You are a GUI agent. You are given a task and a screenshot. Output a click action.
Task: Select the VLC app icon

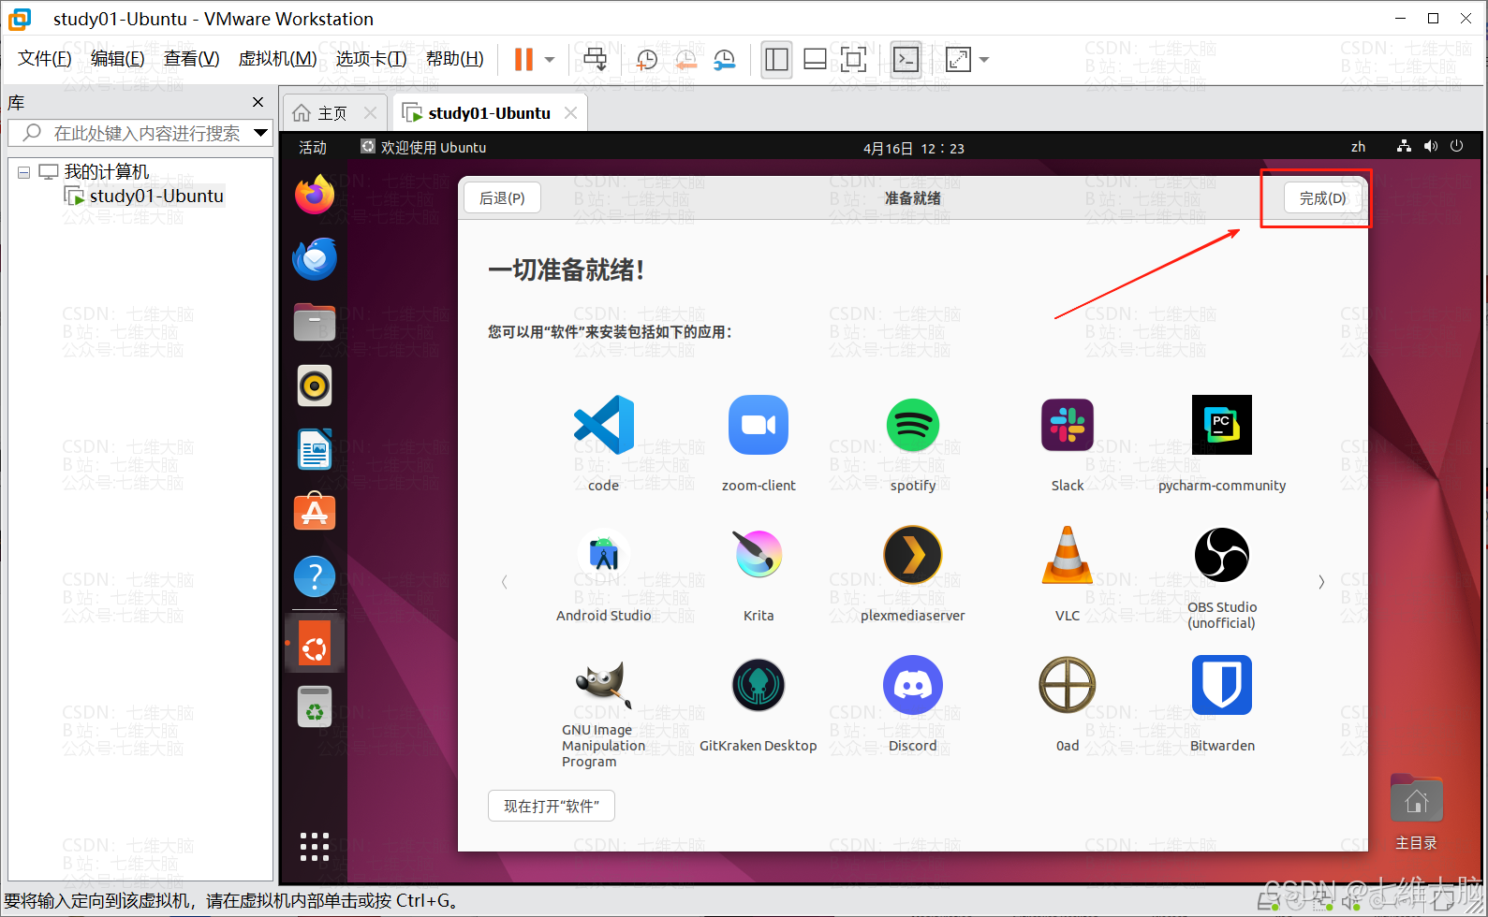pyautogui.click(x=1068, y=555)
